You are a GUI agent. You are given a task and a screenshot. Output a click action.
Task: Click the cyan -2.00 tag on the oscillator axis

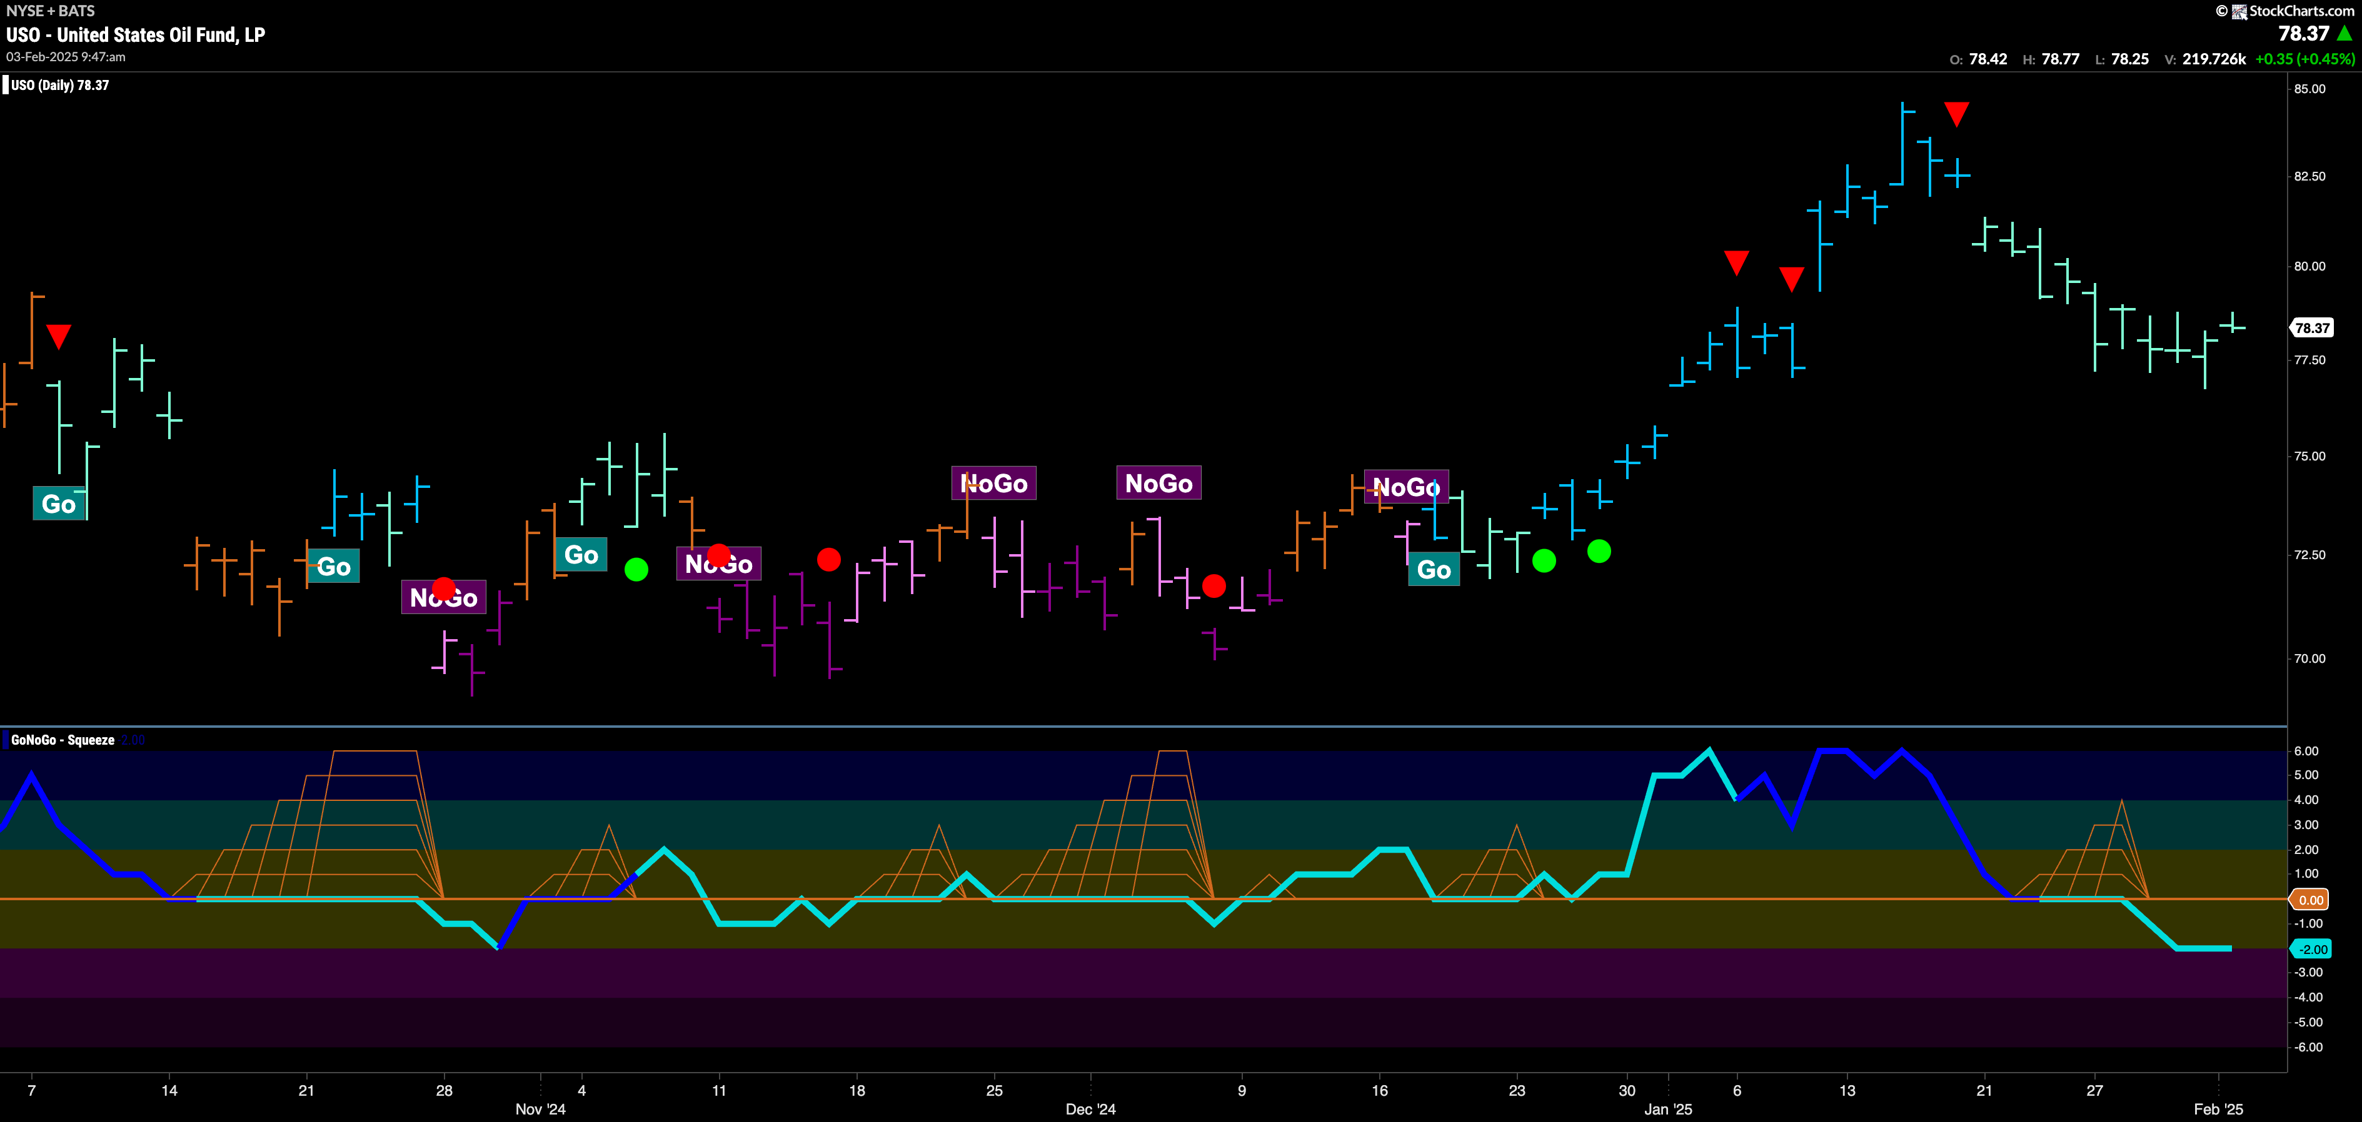(x=2311, y=949)
